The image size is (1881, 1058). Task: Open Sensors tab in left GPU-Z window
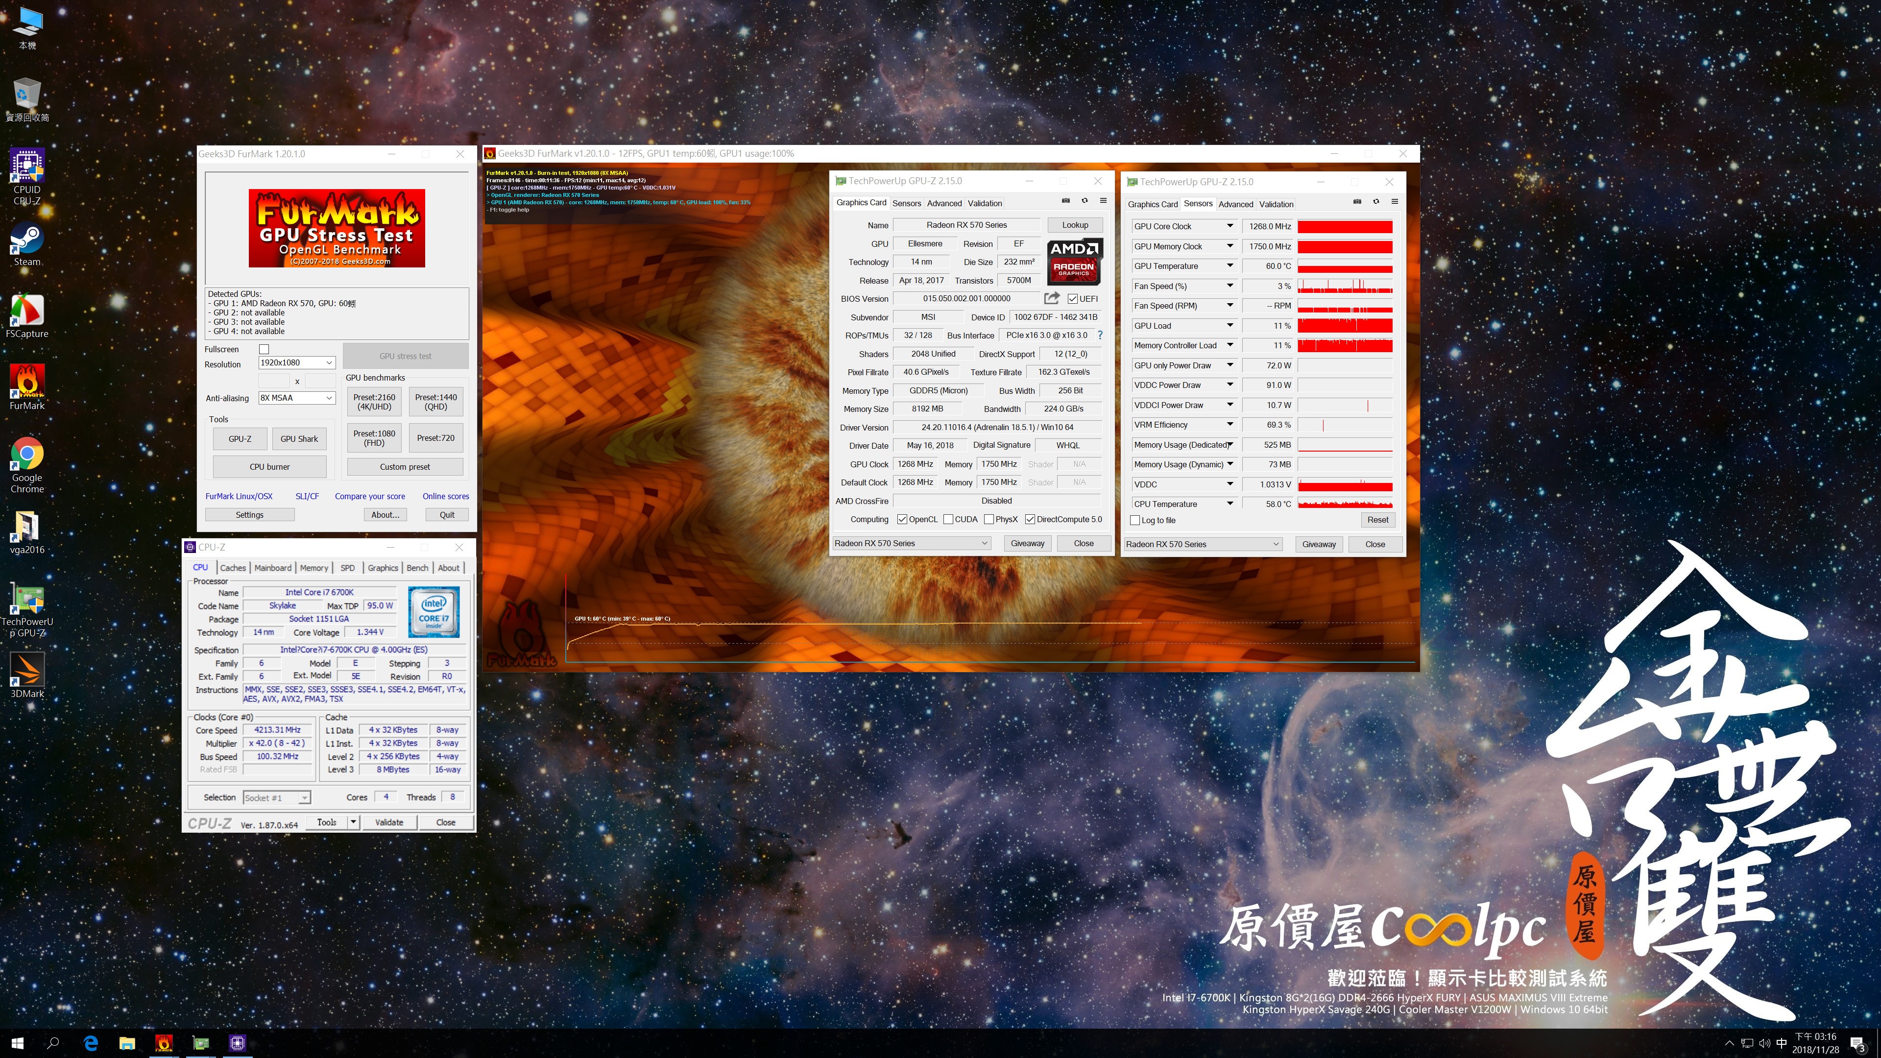(906, 204)
